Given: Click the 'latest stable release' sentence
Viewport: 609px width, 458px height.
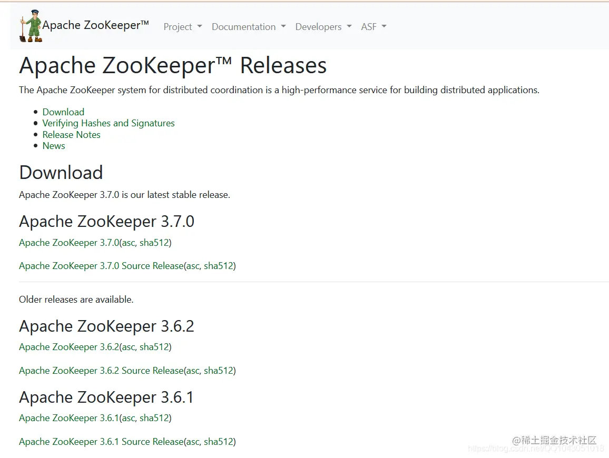Looking at the screenshot, I should coord(125,195).
